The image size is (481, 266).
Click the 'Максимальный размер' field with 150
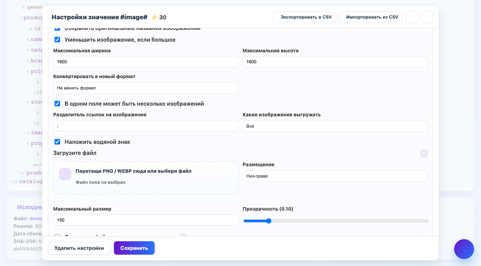tap(146, 220)
